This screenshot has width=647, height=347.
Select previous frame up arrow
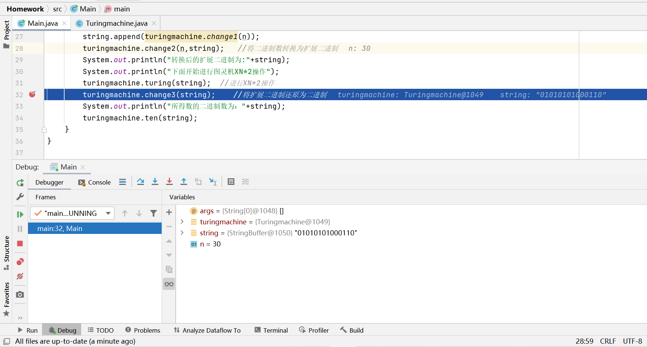pyautogui.click(x=125, y=213)
